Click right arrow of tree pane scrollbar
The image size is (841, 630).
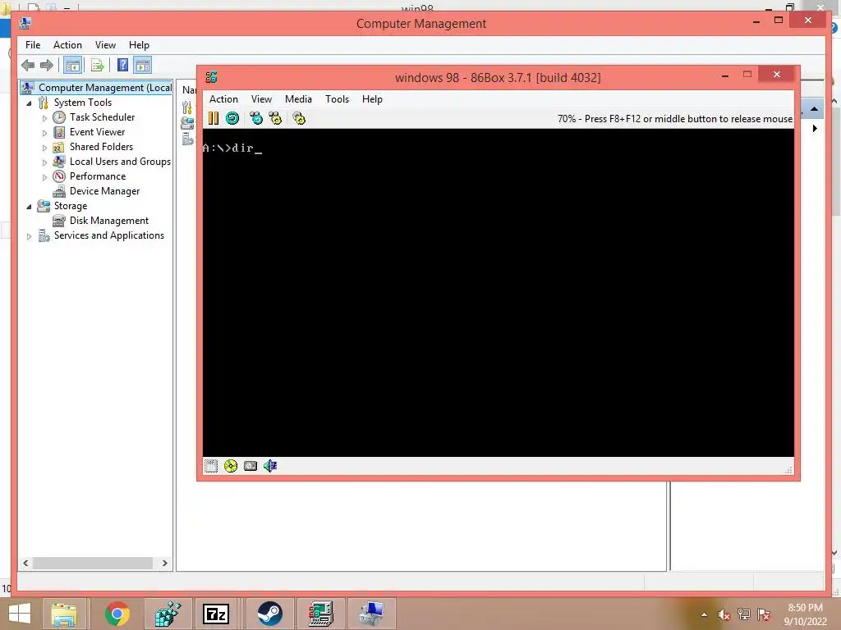point(164,563)
